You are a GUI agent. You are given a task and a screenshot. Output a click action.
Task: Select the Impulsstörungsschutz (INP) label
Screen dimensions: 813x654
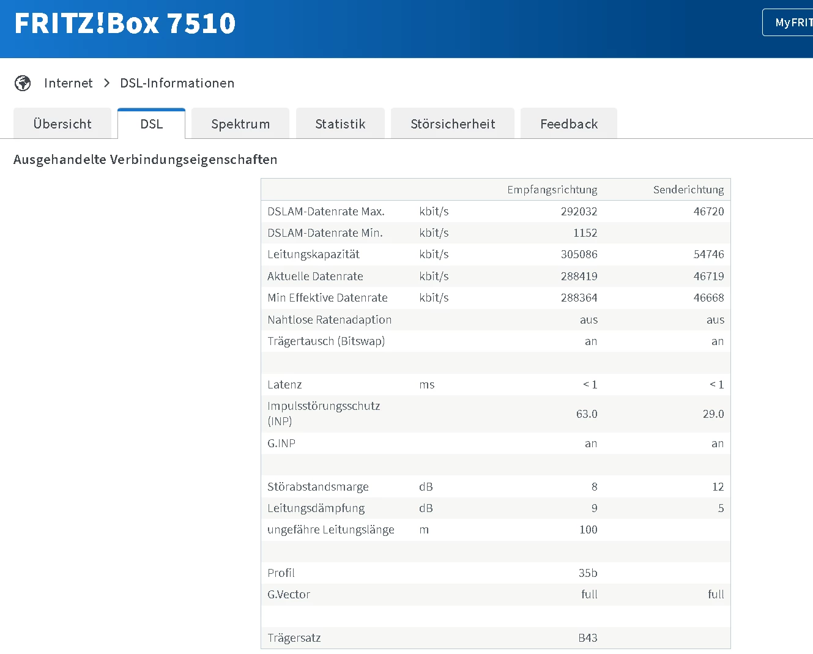(324, 414)
